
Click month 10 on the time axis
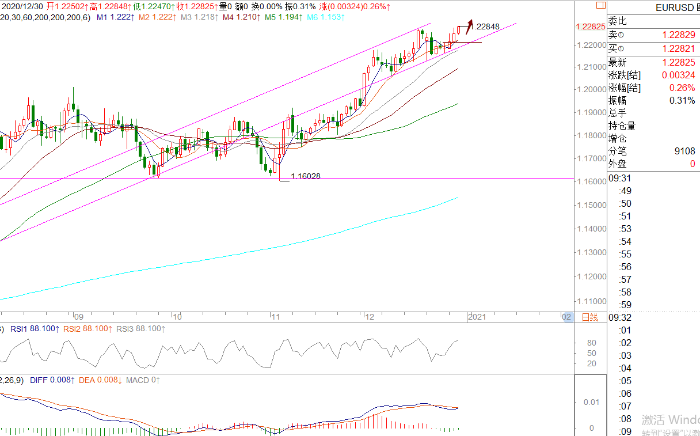pos(177,317)
